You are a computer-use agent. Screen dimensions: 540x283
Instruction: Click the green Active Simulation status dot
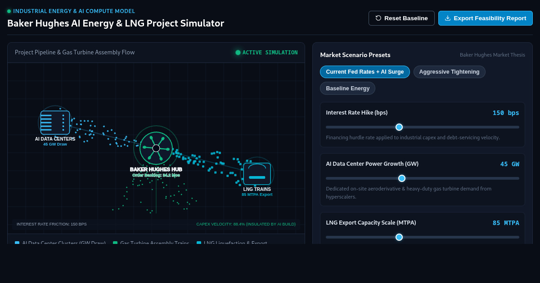coord(238,53)
